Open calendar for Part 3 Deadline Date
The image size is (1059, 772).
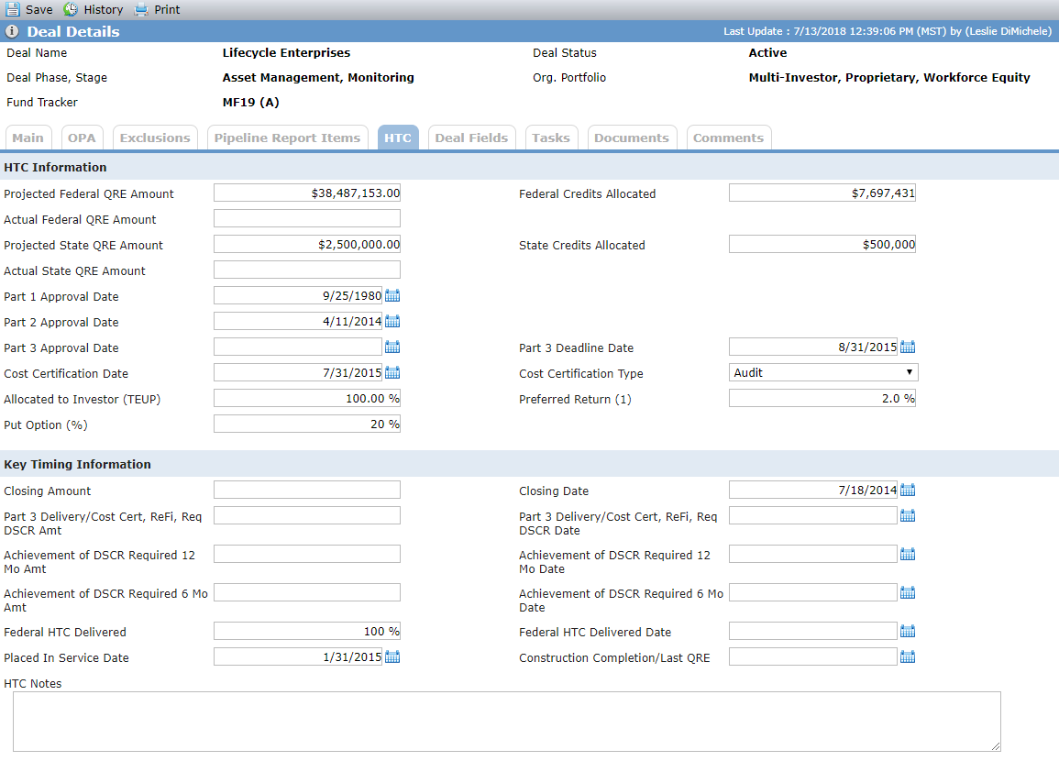tap(908, 347)
